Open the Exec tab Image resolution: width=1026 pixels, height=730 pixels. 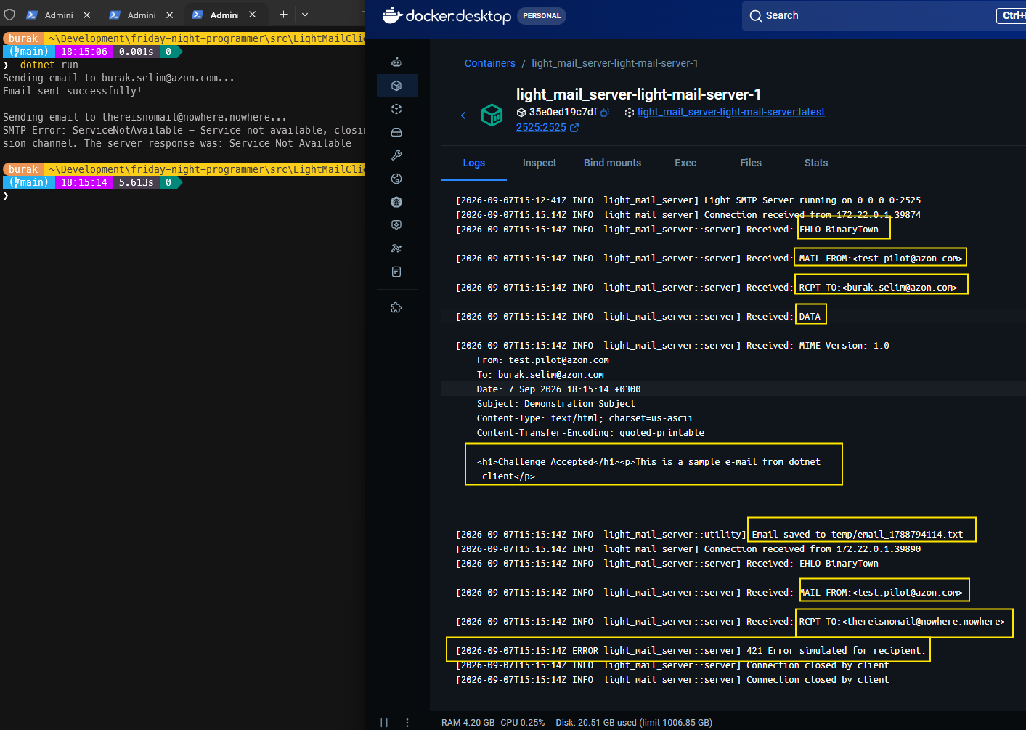(685, 163)
